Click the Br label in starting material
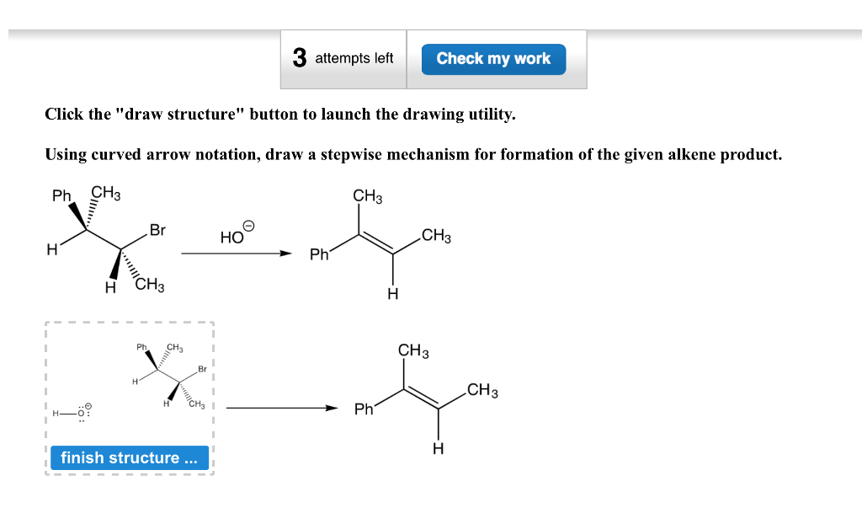The width and height of the screenshot is (862, 513). point(157,230)
